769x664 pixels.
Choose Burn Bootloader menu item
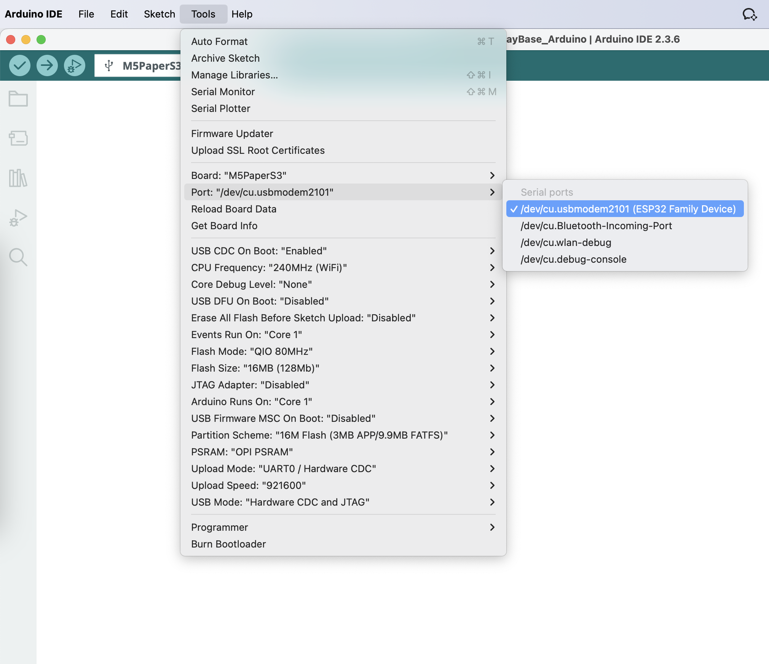click(343, 544)
